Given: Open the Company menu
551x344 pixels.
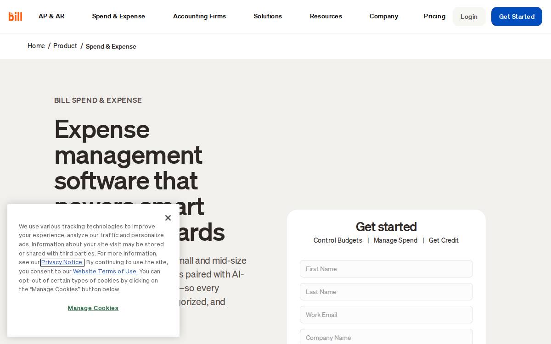Looking at the screenshot, I should 384,16.
